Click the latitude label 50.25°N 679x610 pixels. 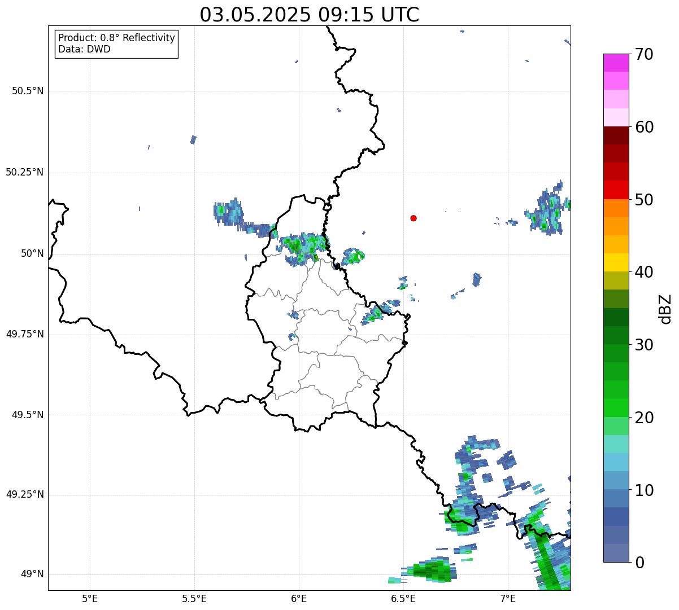24,172
